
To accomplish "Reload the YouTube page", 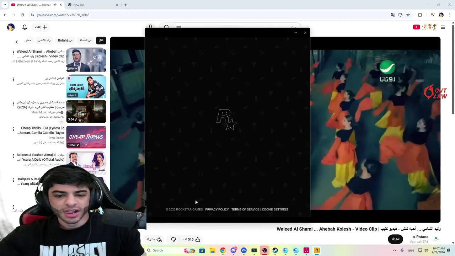I will pos(22,15).
